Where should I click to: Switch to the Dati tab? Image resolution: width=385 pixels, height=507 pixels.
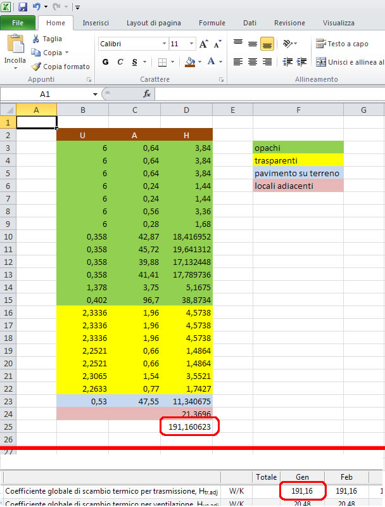click(x=249, y=23)
